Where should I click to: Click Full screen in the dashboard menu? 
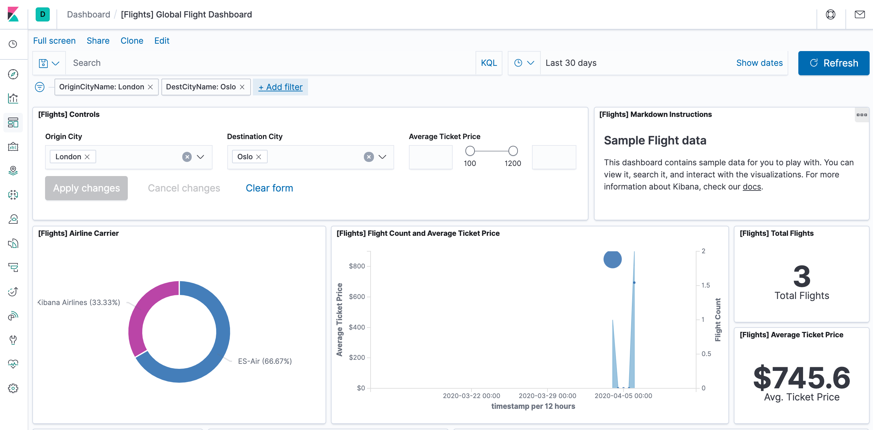54,41
